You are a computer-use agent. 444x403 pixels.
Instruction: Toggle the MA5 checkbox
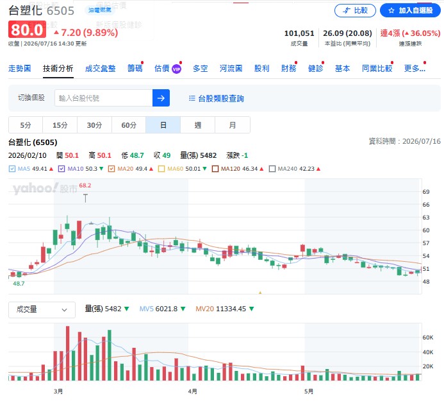[12, 169]
